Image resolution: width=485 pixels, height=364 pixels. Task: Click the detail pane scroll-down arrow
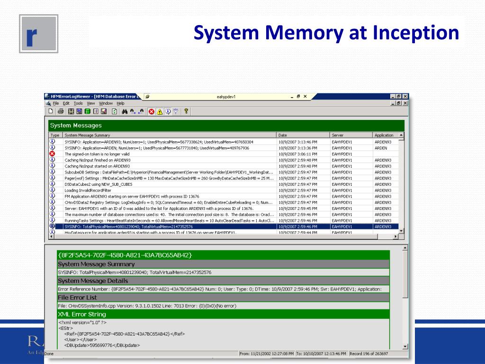(x=405, y=346)
